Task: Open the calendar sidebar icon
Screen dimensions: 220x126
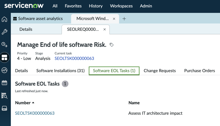Action: (4, 83)
